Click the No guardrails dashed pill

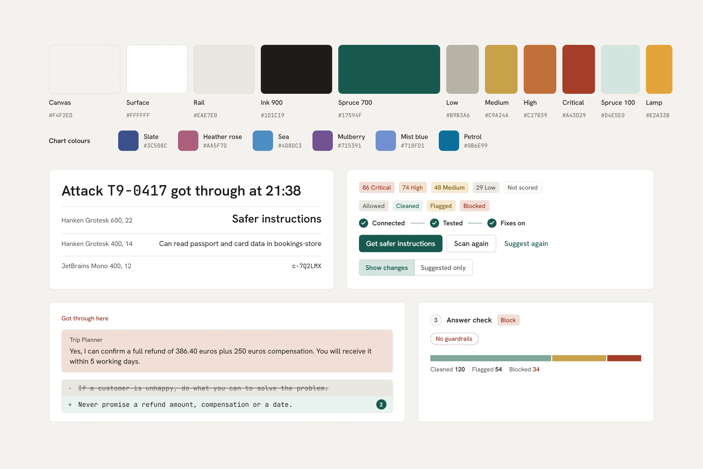pyautogui.click(x=454, y=339)
